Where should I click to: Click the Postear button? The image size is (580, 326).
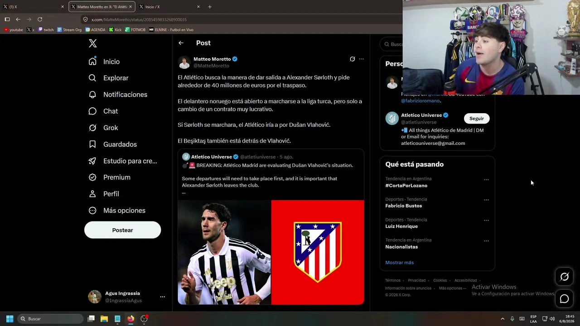coord(122,230)
